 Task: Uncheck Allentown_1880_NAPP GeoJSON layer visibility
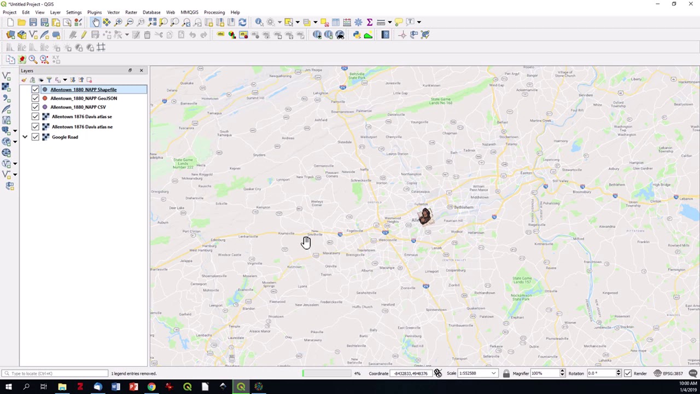[x=36, y=99]
